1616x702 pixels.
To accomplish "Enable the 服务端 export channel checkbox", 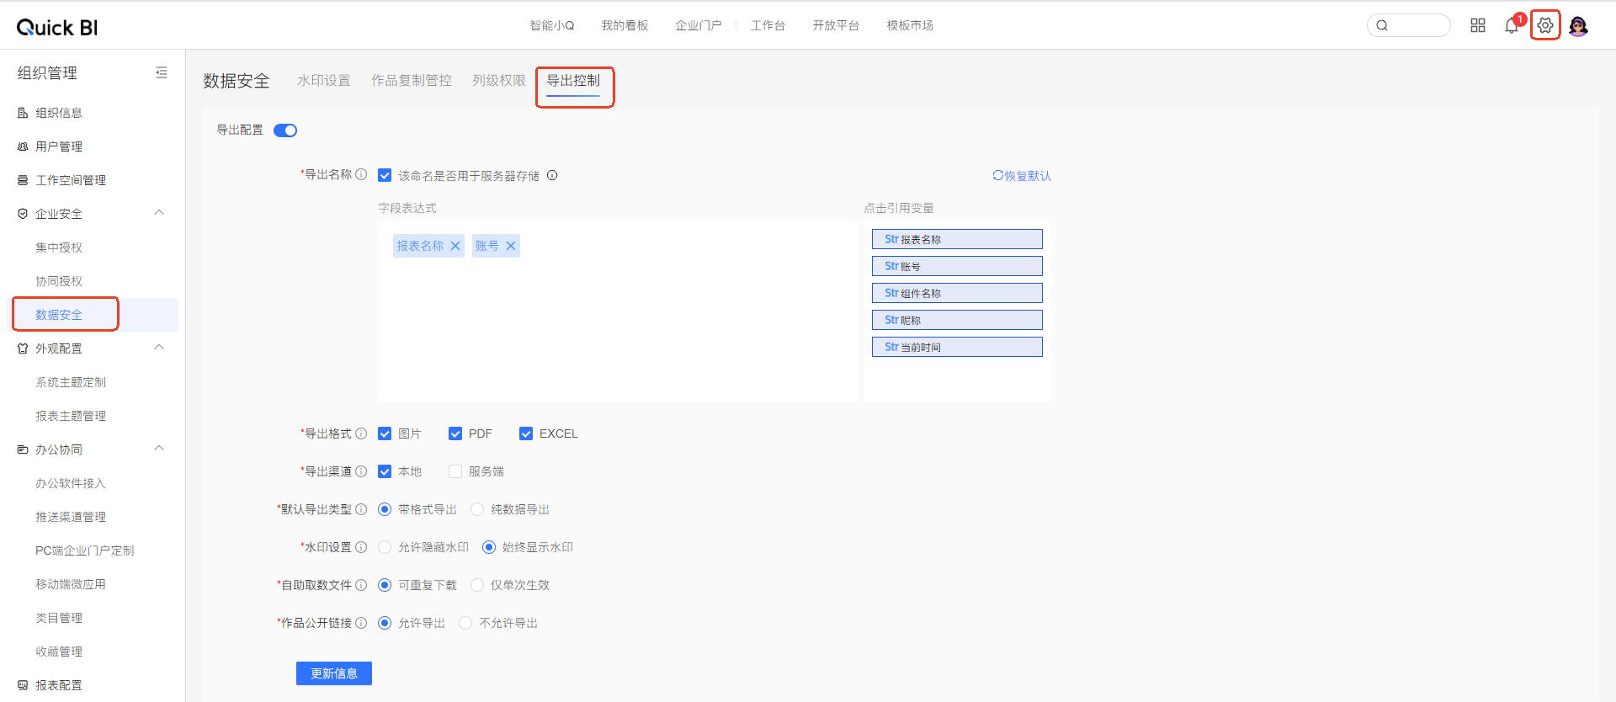I will tap(455, 471).
